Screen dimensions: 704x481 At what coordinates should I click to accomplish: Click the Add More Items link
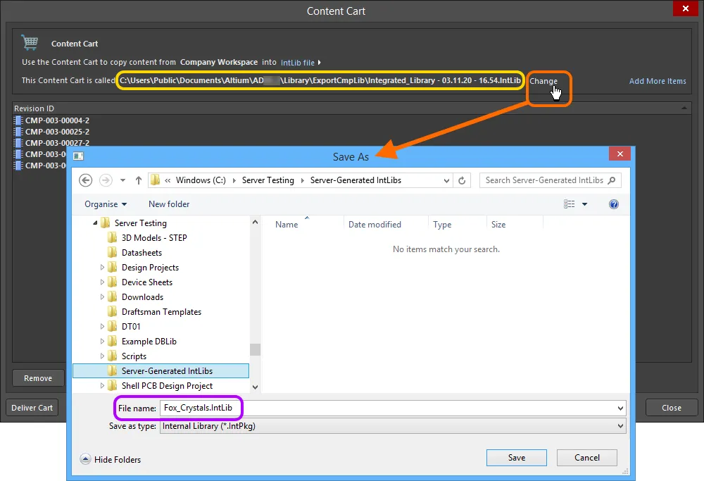coord(657,81)
